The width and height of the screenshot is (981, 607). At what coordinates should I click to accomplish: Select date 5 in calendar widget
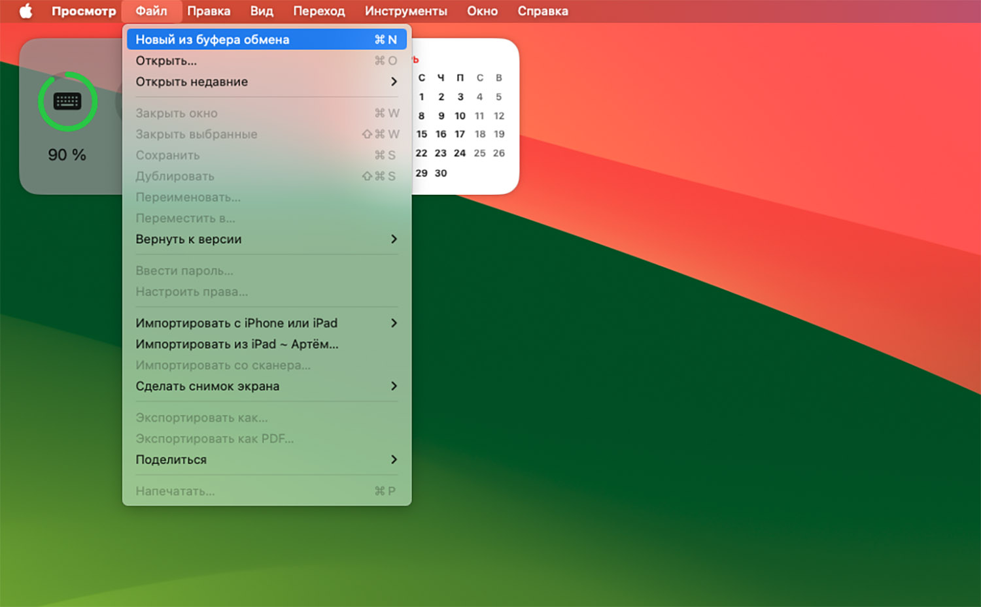pos(498,97)
